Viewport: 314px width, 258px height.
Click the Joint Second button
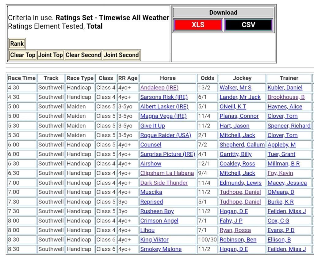(x=121, y=55)
